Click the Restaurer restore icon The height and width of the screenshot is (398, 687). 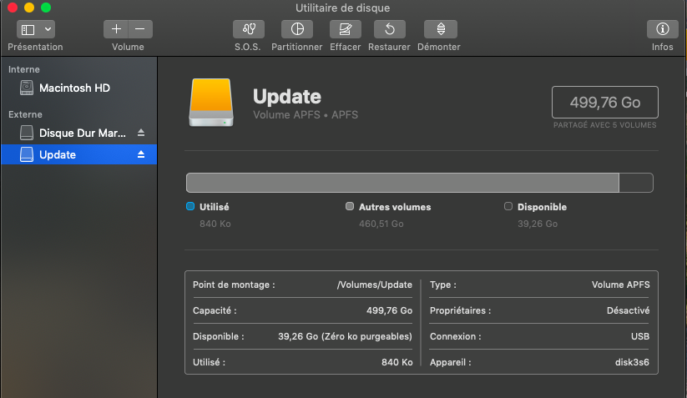pos(390,29)
